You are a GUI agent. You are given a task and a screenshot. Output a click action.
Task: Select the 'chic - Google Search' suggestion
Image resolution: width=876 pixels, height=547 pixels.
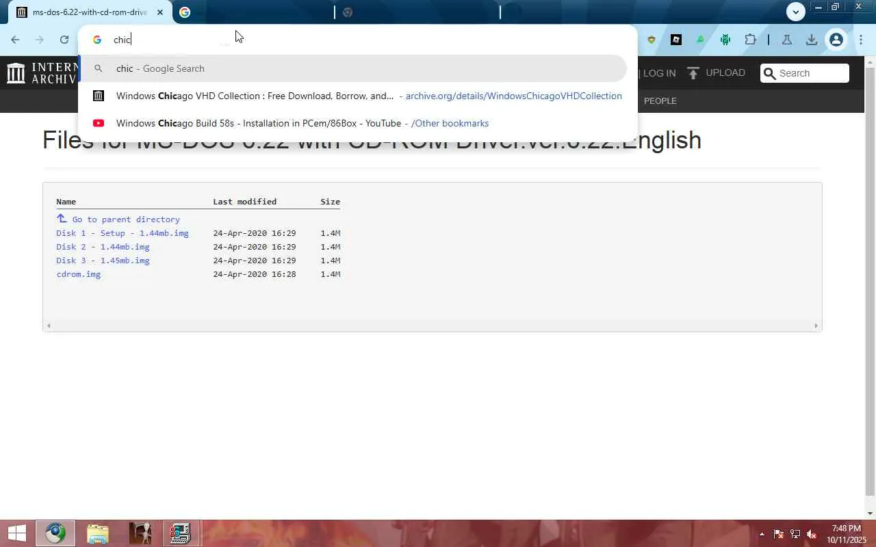tap(352, 68)
